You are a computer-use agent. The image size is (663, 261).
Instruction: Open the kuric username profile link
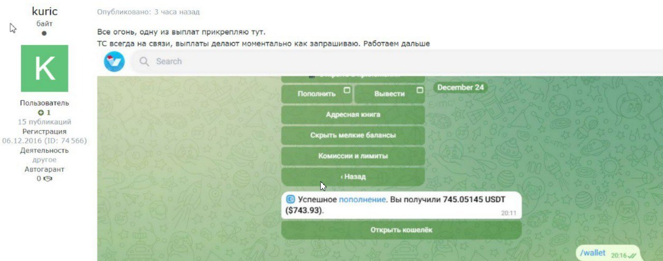(45, 11)
